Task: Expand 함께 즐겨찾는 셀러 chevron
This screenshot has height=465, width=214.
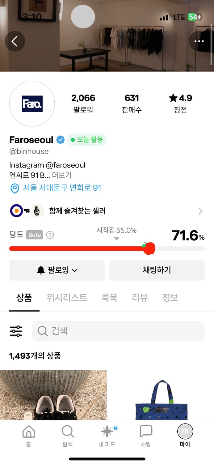Action: click(200, 211)
